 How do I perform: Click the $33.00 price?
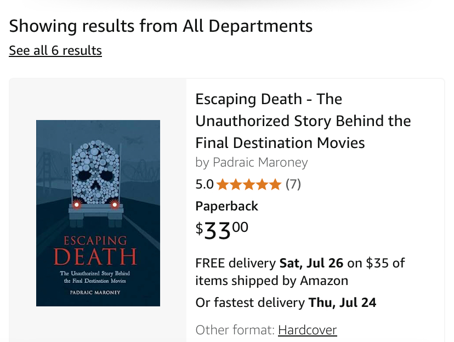[222, 229]
